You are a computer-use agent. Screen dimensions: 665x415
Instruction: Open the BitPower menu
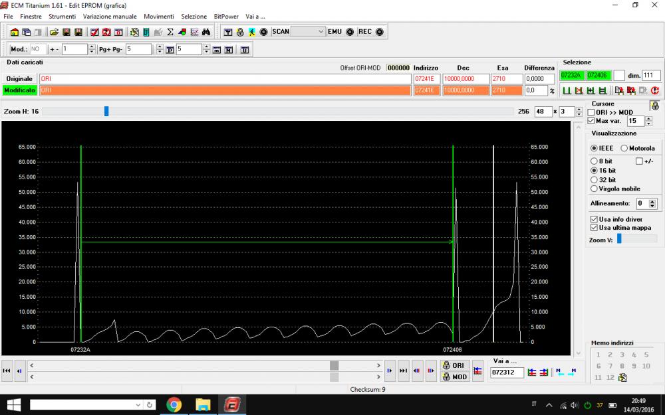pyautogui.click(x=226, y=16)
